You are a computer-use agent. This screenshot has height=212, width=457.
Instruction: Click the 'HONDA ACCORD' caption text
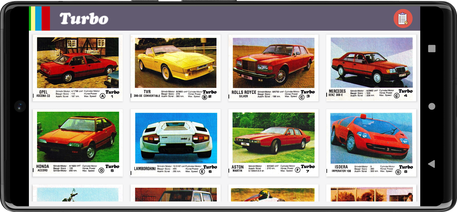coord(43,168)
